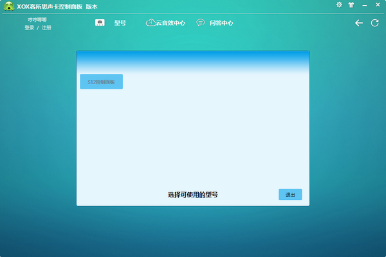Click the green XOX app logo
386x257 pixels.
pos(9,6)
